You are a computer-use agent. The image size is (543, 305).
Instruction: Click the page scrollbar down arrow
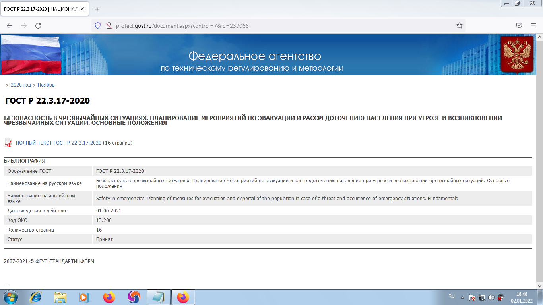coord(539,286)
